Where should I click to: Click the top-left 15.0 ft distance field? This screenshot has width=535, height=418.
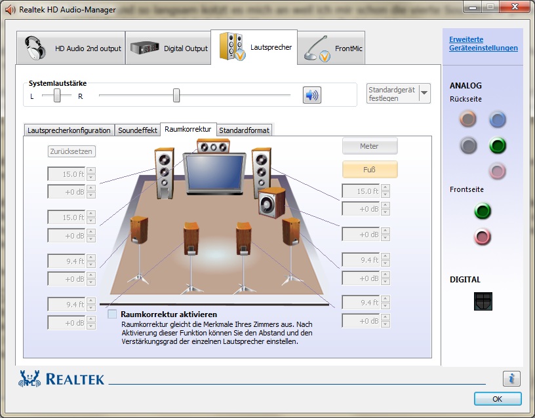66,174
